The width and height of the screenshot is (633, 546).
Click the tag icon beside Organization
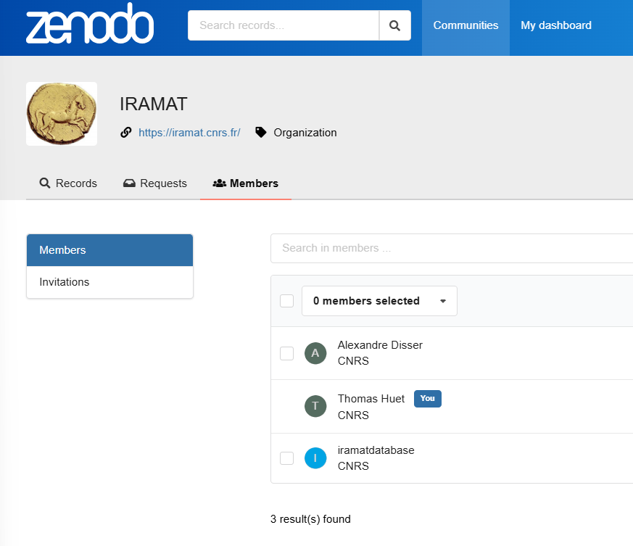pos(261,133)
